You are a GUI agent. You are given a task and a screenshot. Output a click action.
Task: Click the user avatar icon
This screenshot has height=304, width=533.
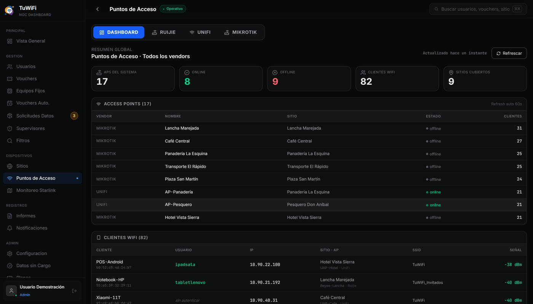11,290
